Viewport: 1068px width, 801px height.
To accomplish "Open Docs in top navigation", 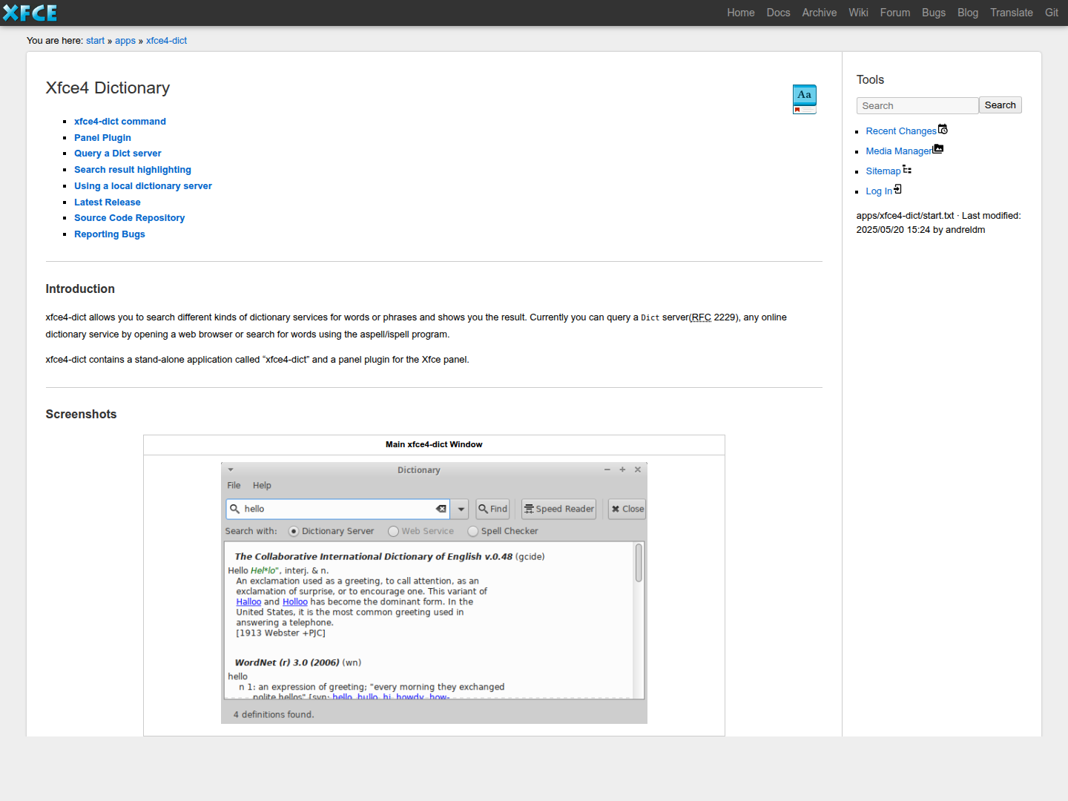I will click(779, 13).
